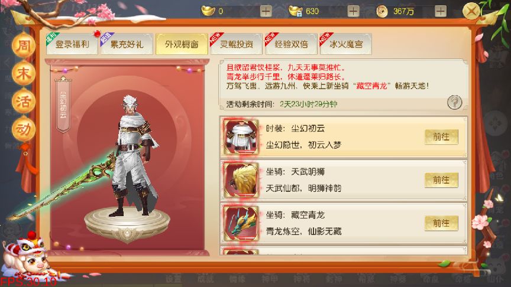511x287 pixels.
Task: Select the 外观橱窗 tab
Action: [x=182, y=44]
